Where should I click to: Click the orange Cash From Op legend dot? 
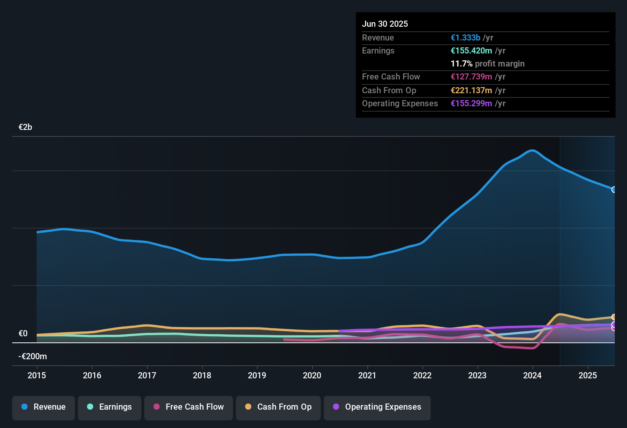[248, 407]
